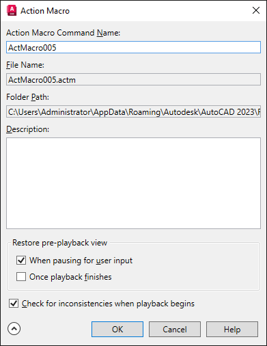The image size is (267, 346).
Task: Toggle Check for inconsistencies when playback begins
Action: (x=14, y=304)
